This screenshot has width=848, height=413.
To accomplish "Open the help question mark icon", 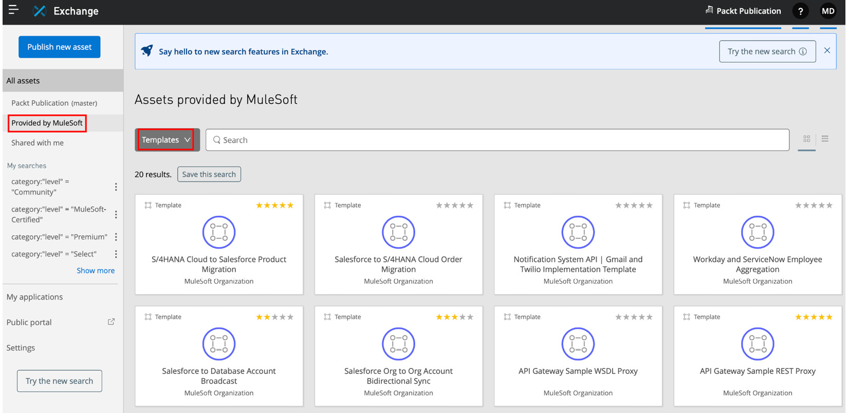I will click(x=800, y=11).
